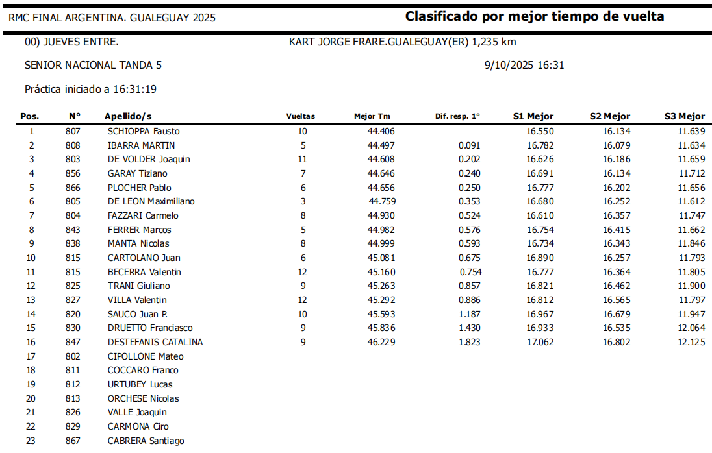
Task: Click the 'S1 Mejor' column header
Action: [533, 117]
